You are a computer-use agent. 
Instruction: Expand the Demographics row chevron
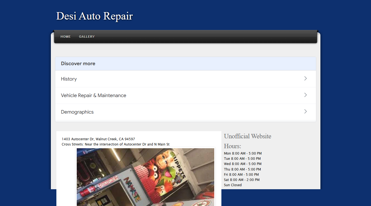point(306,111)
